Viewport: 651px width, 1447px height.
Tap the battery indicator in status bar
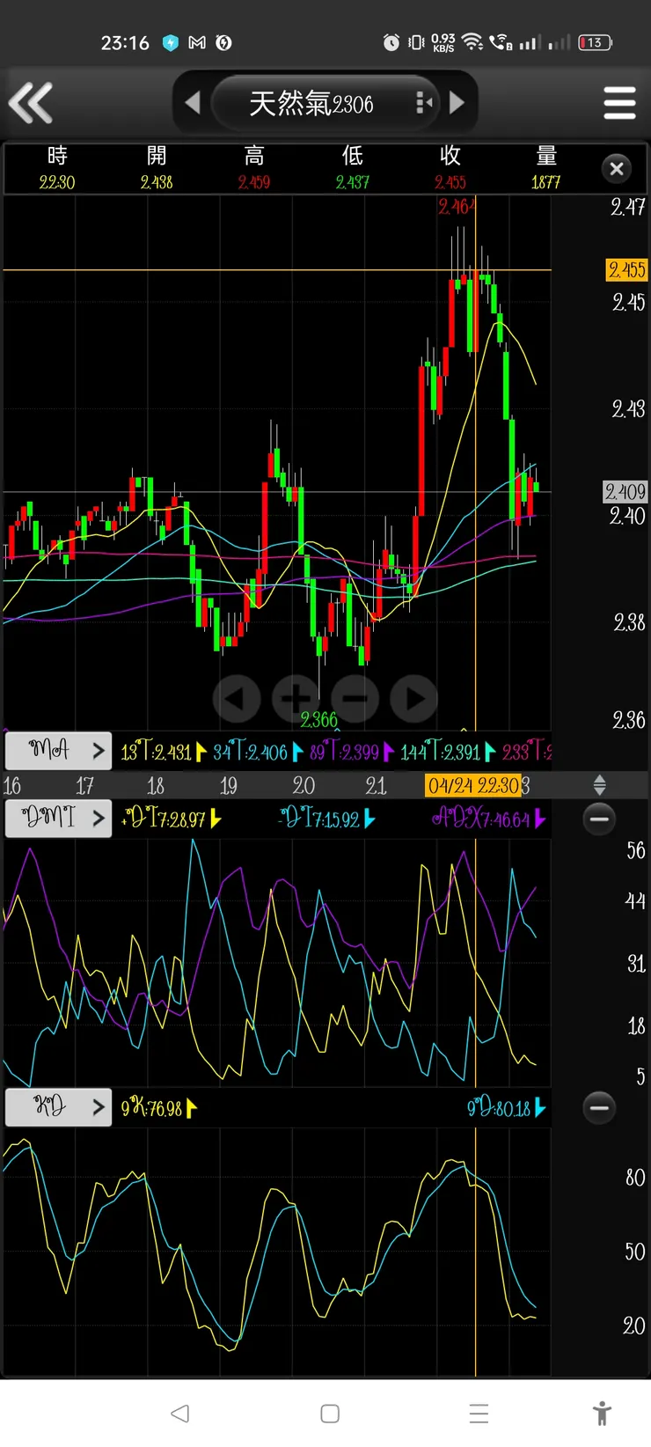tap(595, 42)
